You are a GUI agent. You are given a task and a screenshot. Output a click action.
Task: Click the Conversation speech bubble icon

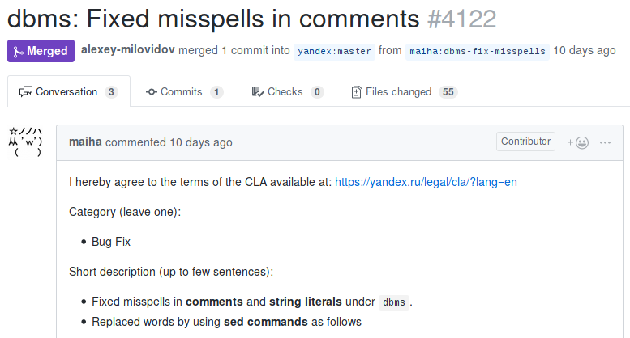(x=26, y=92)
